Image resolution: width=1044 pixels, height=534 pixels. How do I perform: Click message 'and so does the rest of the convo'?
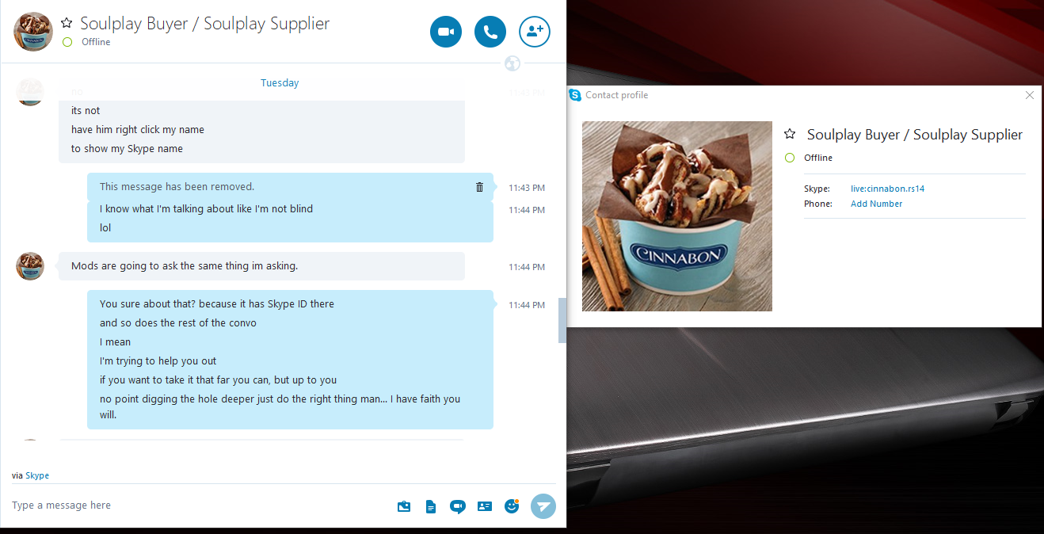[178, 323]
